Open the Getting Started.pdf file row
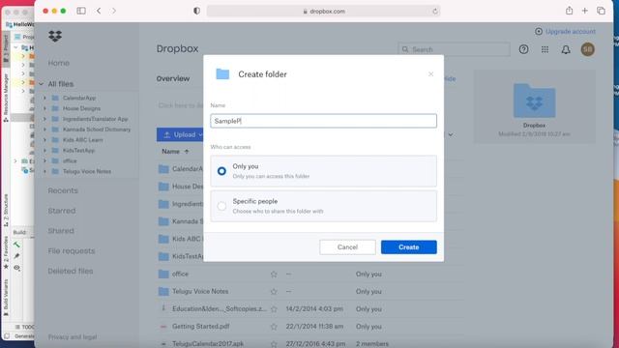 click(x=309, y=327)
